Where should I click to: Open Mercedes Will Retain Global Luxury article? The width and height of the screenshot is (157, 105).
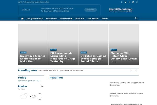coord(124,57)
